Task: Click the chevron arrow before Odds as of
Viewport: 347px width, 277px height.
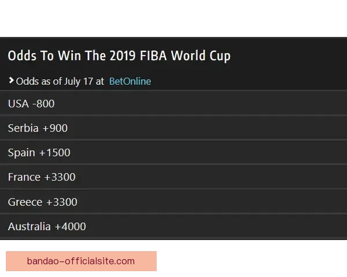Action: (11, 81)
